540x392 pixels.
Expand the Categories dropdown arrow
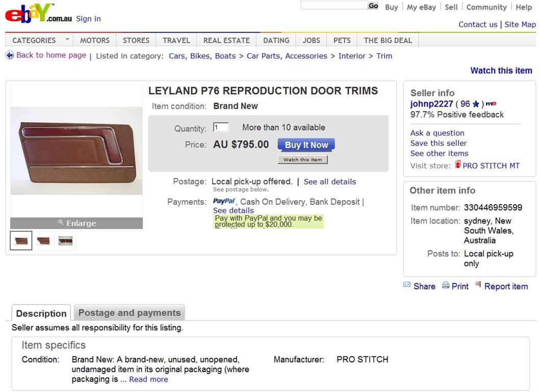click(x=67, y=40)
